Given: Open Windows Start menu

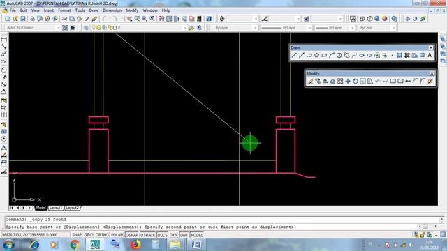Looking at the screenshot, I should click(8, 245).
